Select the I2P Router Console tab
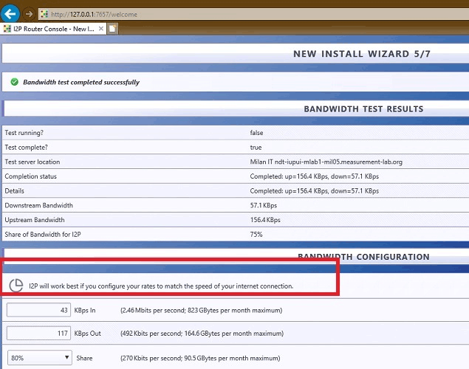 click(x=54, y=29)
